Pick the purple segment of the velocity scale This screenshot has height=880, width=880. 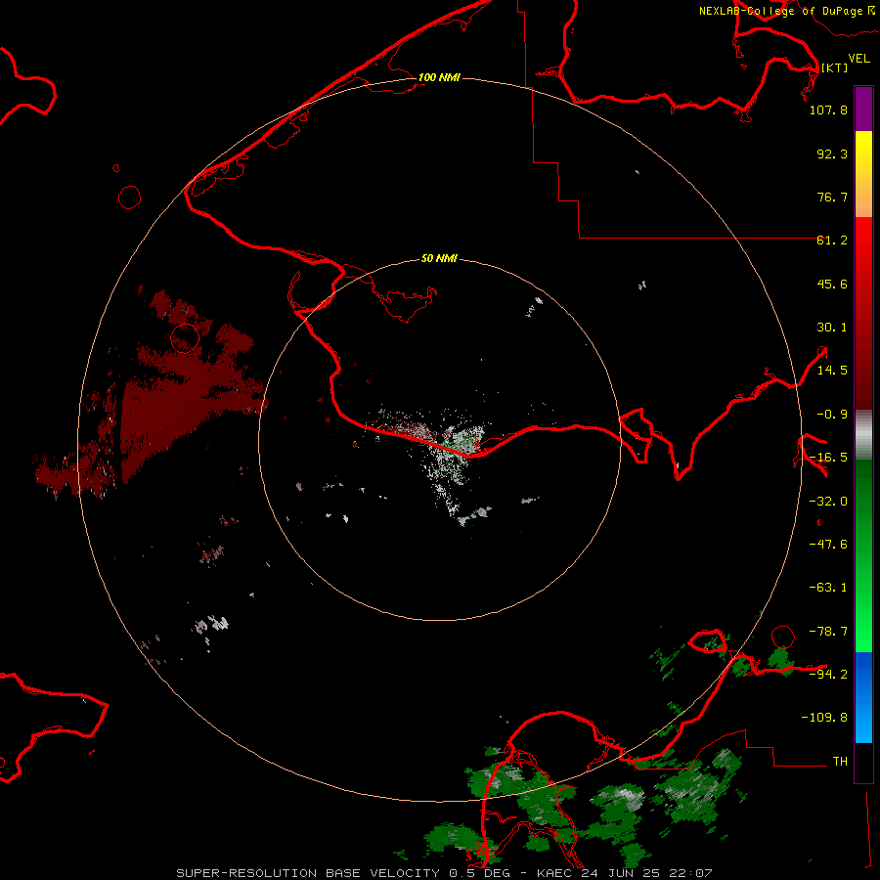(863, 109)
